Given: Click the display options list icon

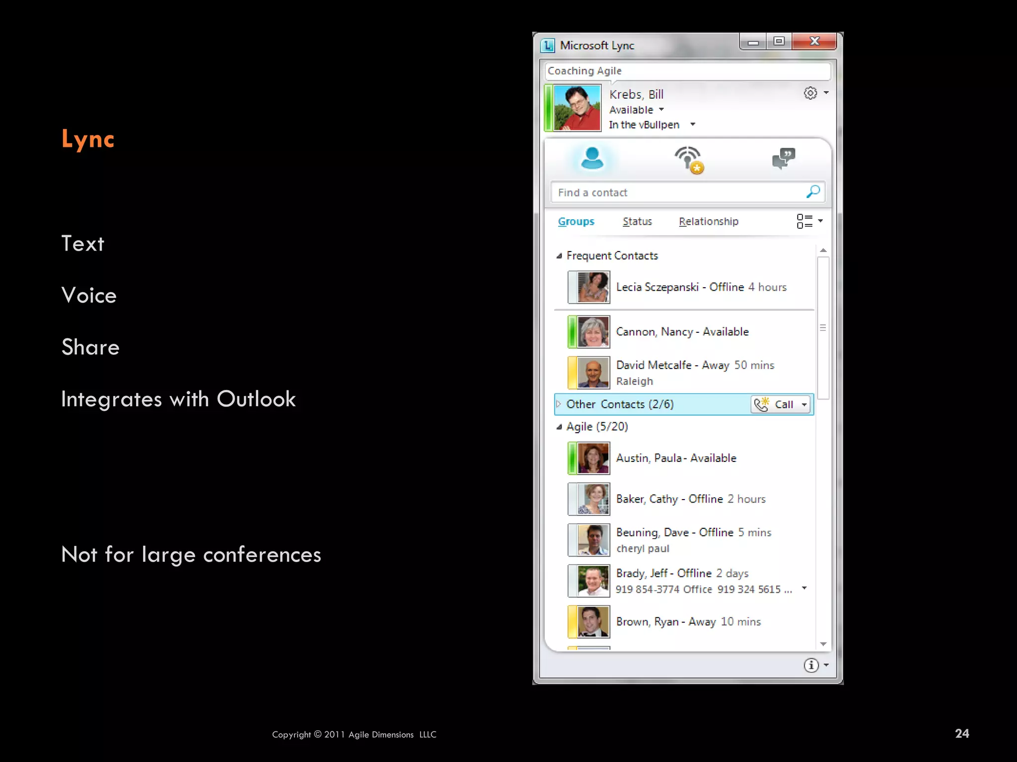Looking at the screenshot, I should [x=804, y=221].
